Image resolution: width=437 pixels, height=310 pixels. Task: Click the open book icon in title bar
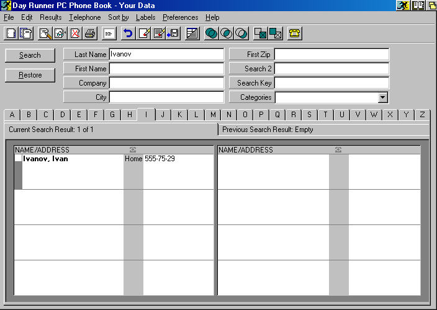(x=418, y=6)
